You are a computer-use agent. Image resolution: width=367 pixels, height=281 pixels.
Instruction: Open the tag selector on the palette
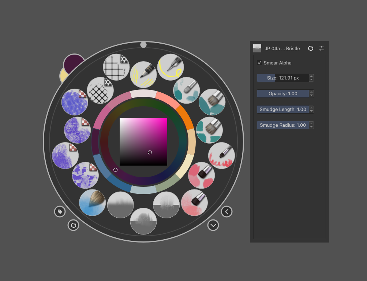coord(60,212)
